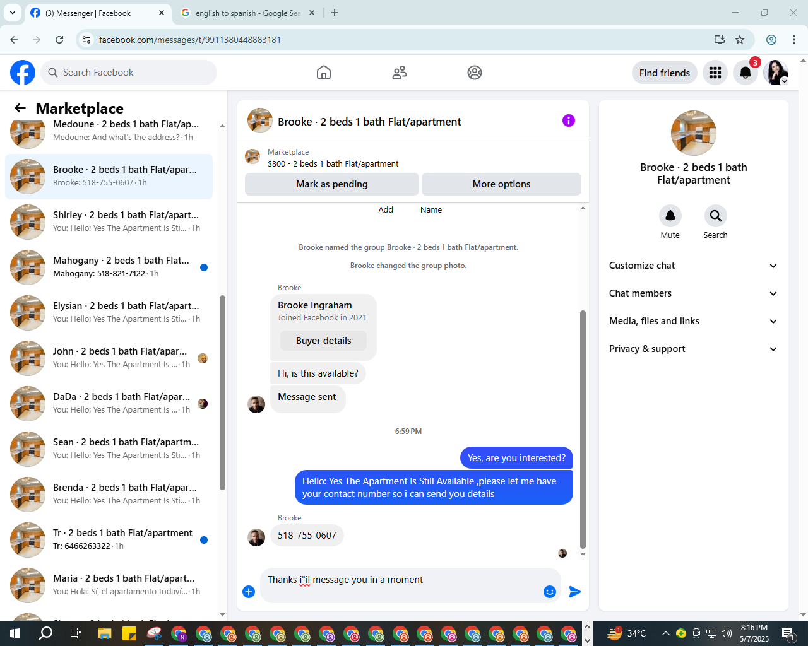
Task: Open the Windows Start menu
Action: coord(15,633)
